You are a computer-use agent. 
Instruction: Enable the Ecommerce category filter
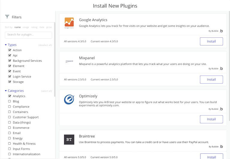pyautogui.click(x=10, y=128)
